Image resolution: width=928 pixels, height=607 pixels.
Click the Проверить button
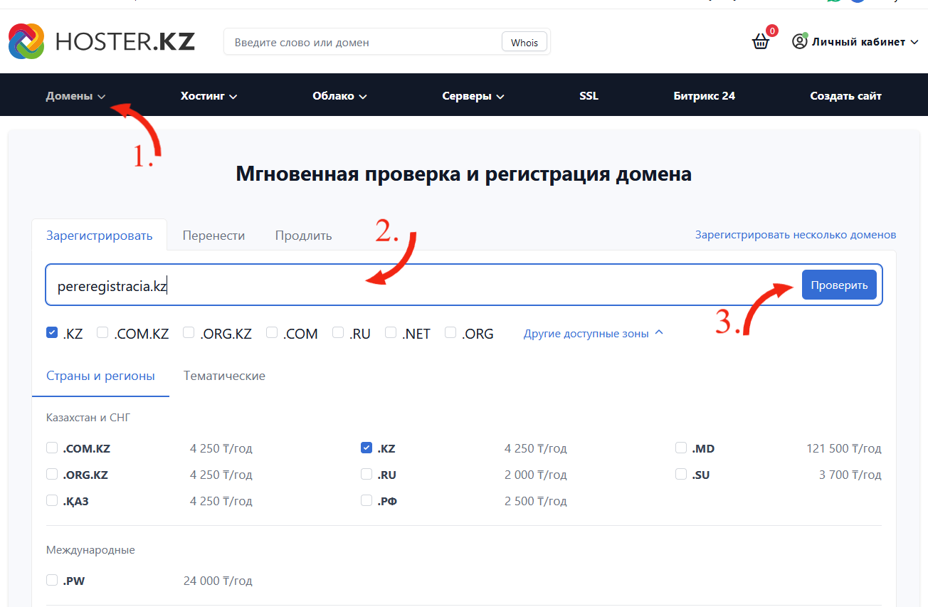pos(839,285)
